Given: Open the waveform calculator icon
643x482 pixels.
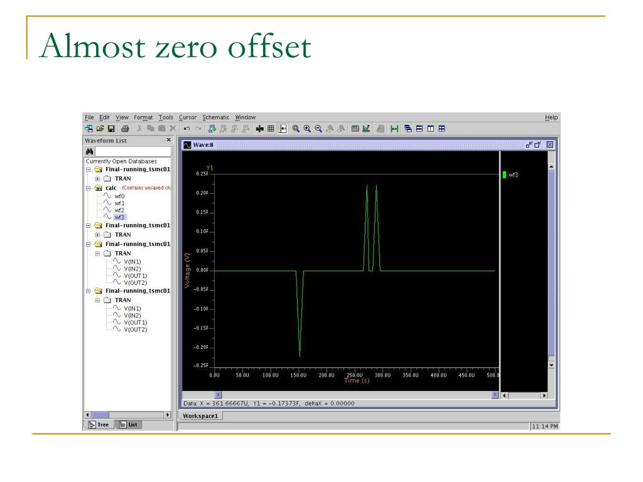Looking at the screenshot, I should 355,129.
